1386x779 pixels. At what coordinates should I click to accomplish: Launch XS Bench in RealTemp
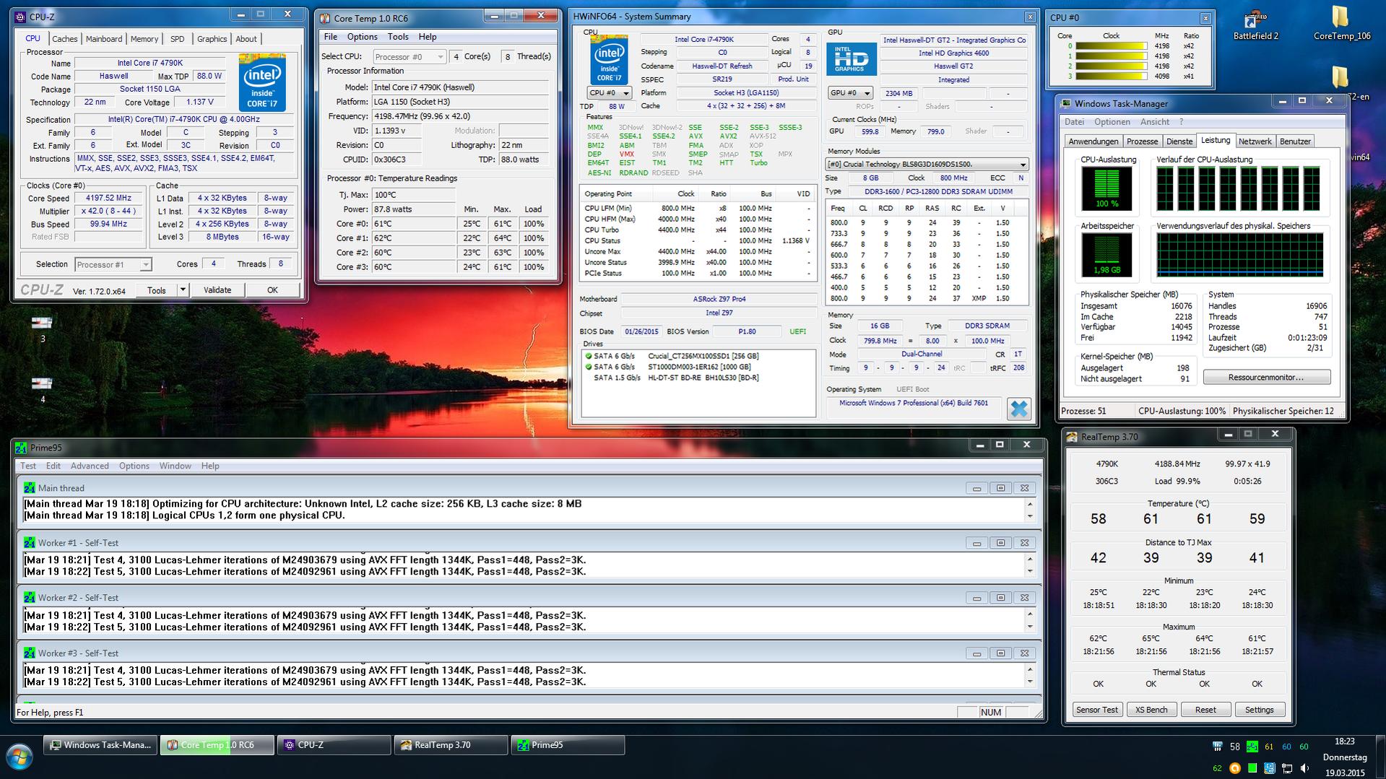(1151, 710)
